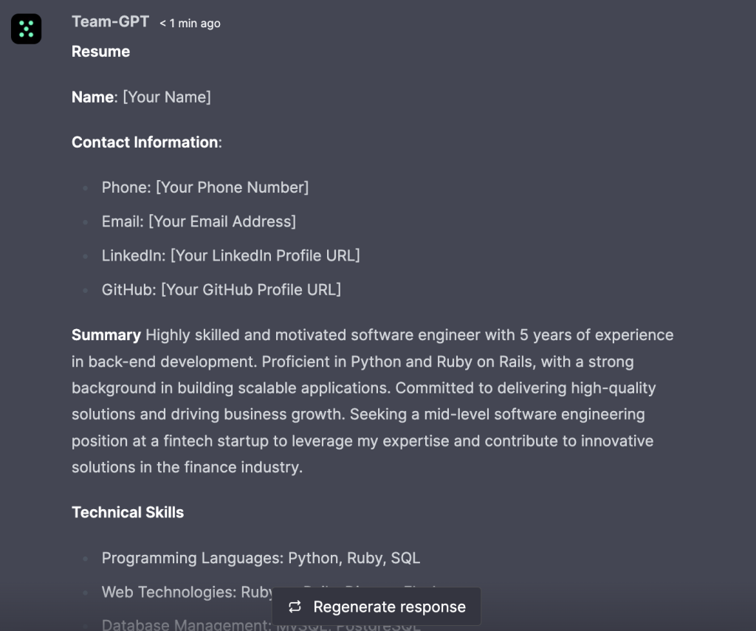Click the bullet beside Web Technologies
This screenshot has width=756, height=631.
pos(85,592)
